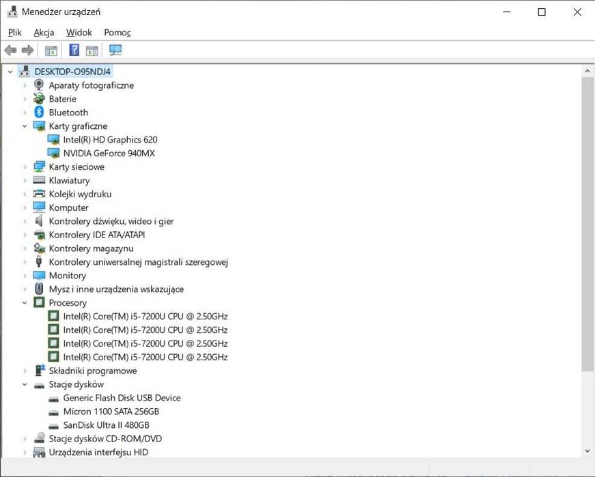
Task: Click the vertical scrollbar thumb
Action: tap(587, 224)
